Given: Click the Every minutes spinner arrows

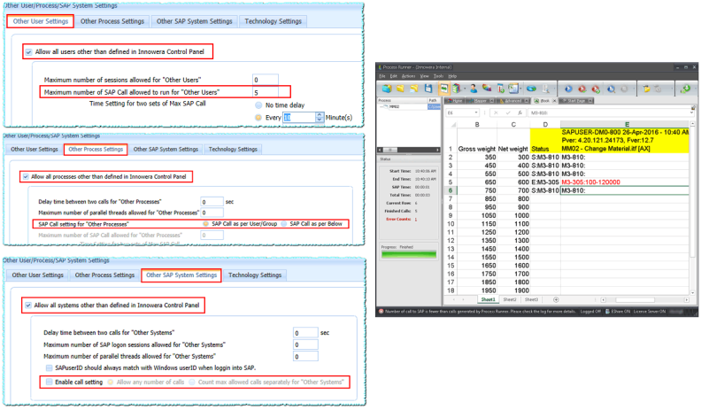Looking at the screenshot, I should pyautogui.click(x=320, y=118).
